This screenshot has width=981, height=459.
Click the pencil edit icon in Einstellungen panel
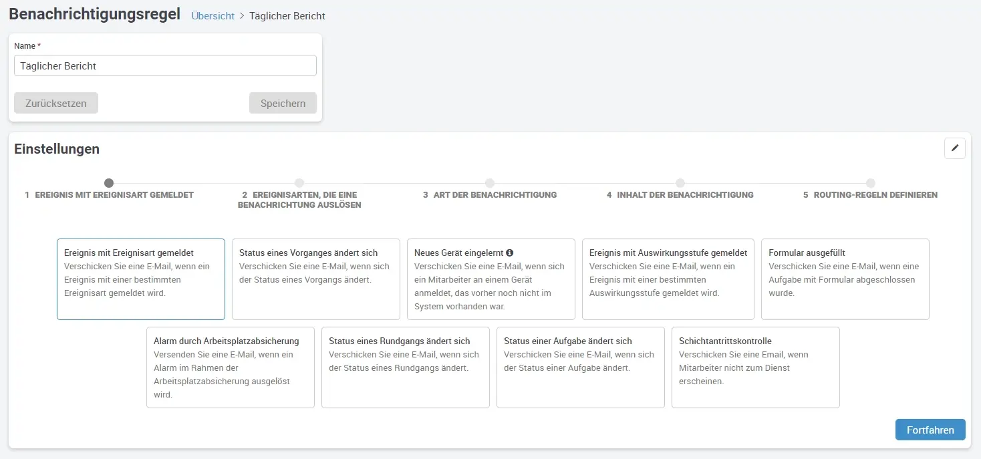(954, 148)
